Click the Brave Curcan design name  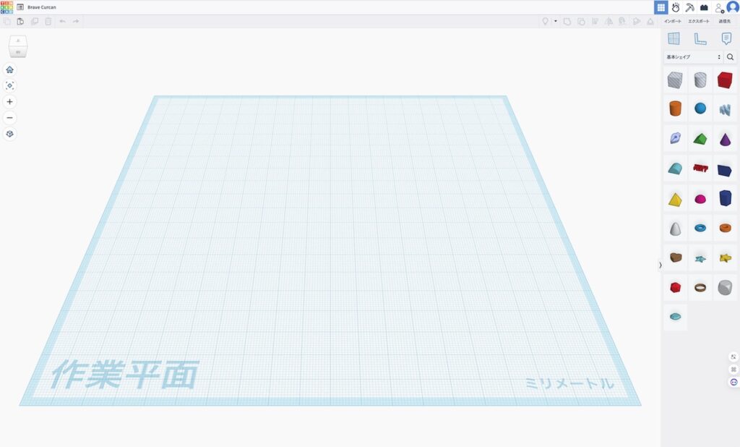coord(42,7)
